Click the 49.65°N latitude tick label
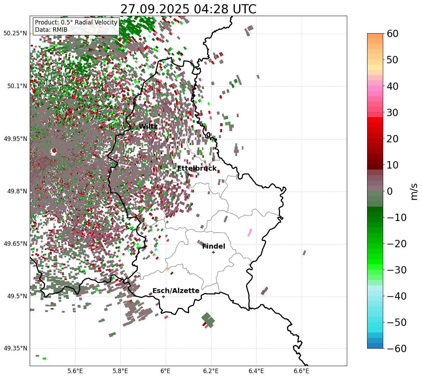Screen dimensions: 422x378 15,244
